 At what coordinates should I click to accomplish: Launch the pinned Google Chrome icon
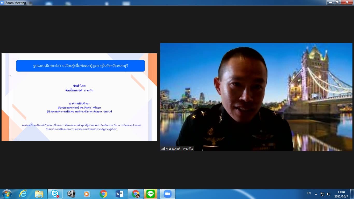(x=103, y=194)
